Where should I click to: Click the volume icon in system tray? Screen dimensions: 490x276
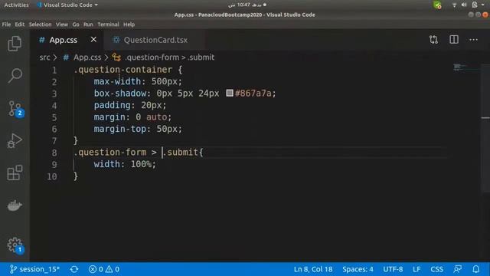(x=464, y=5)
